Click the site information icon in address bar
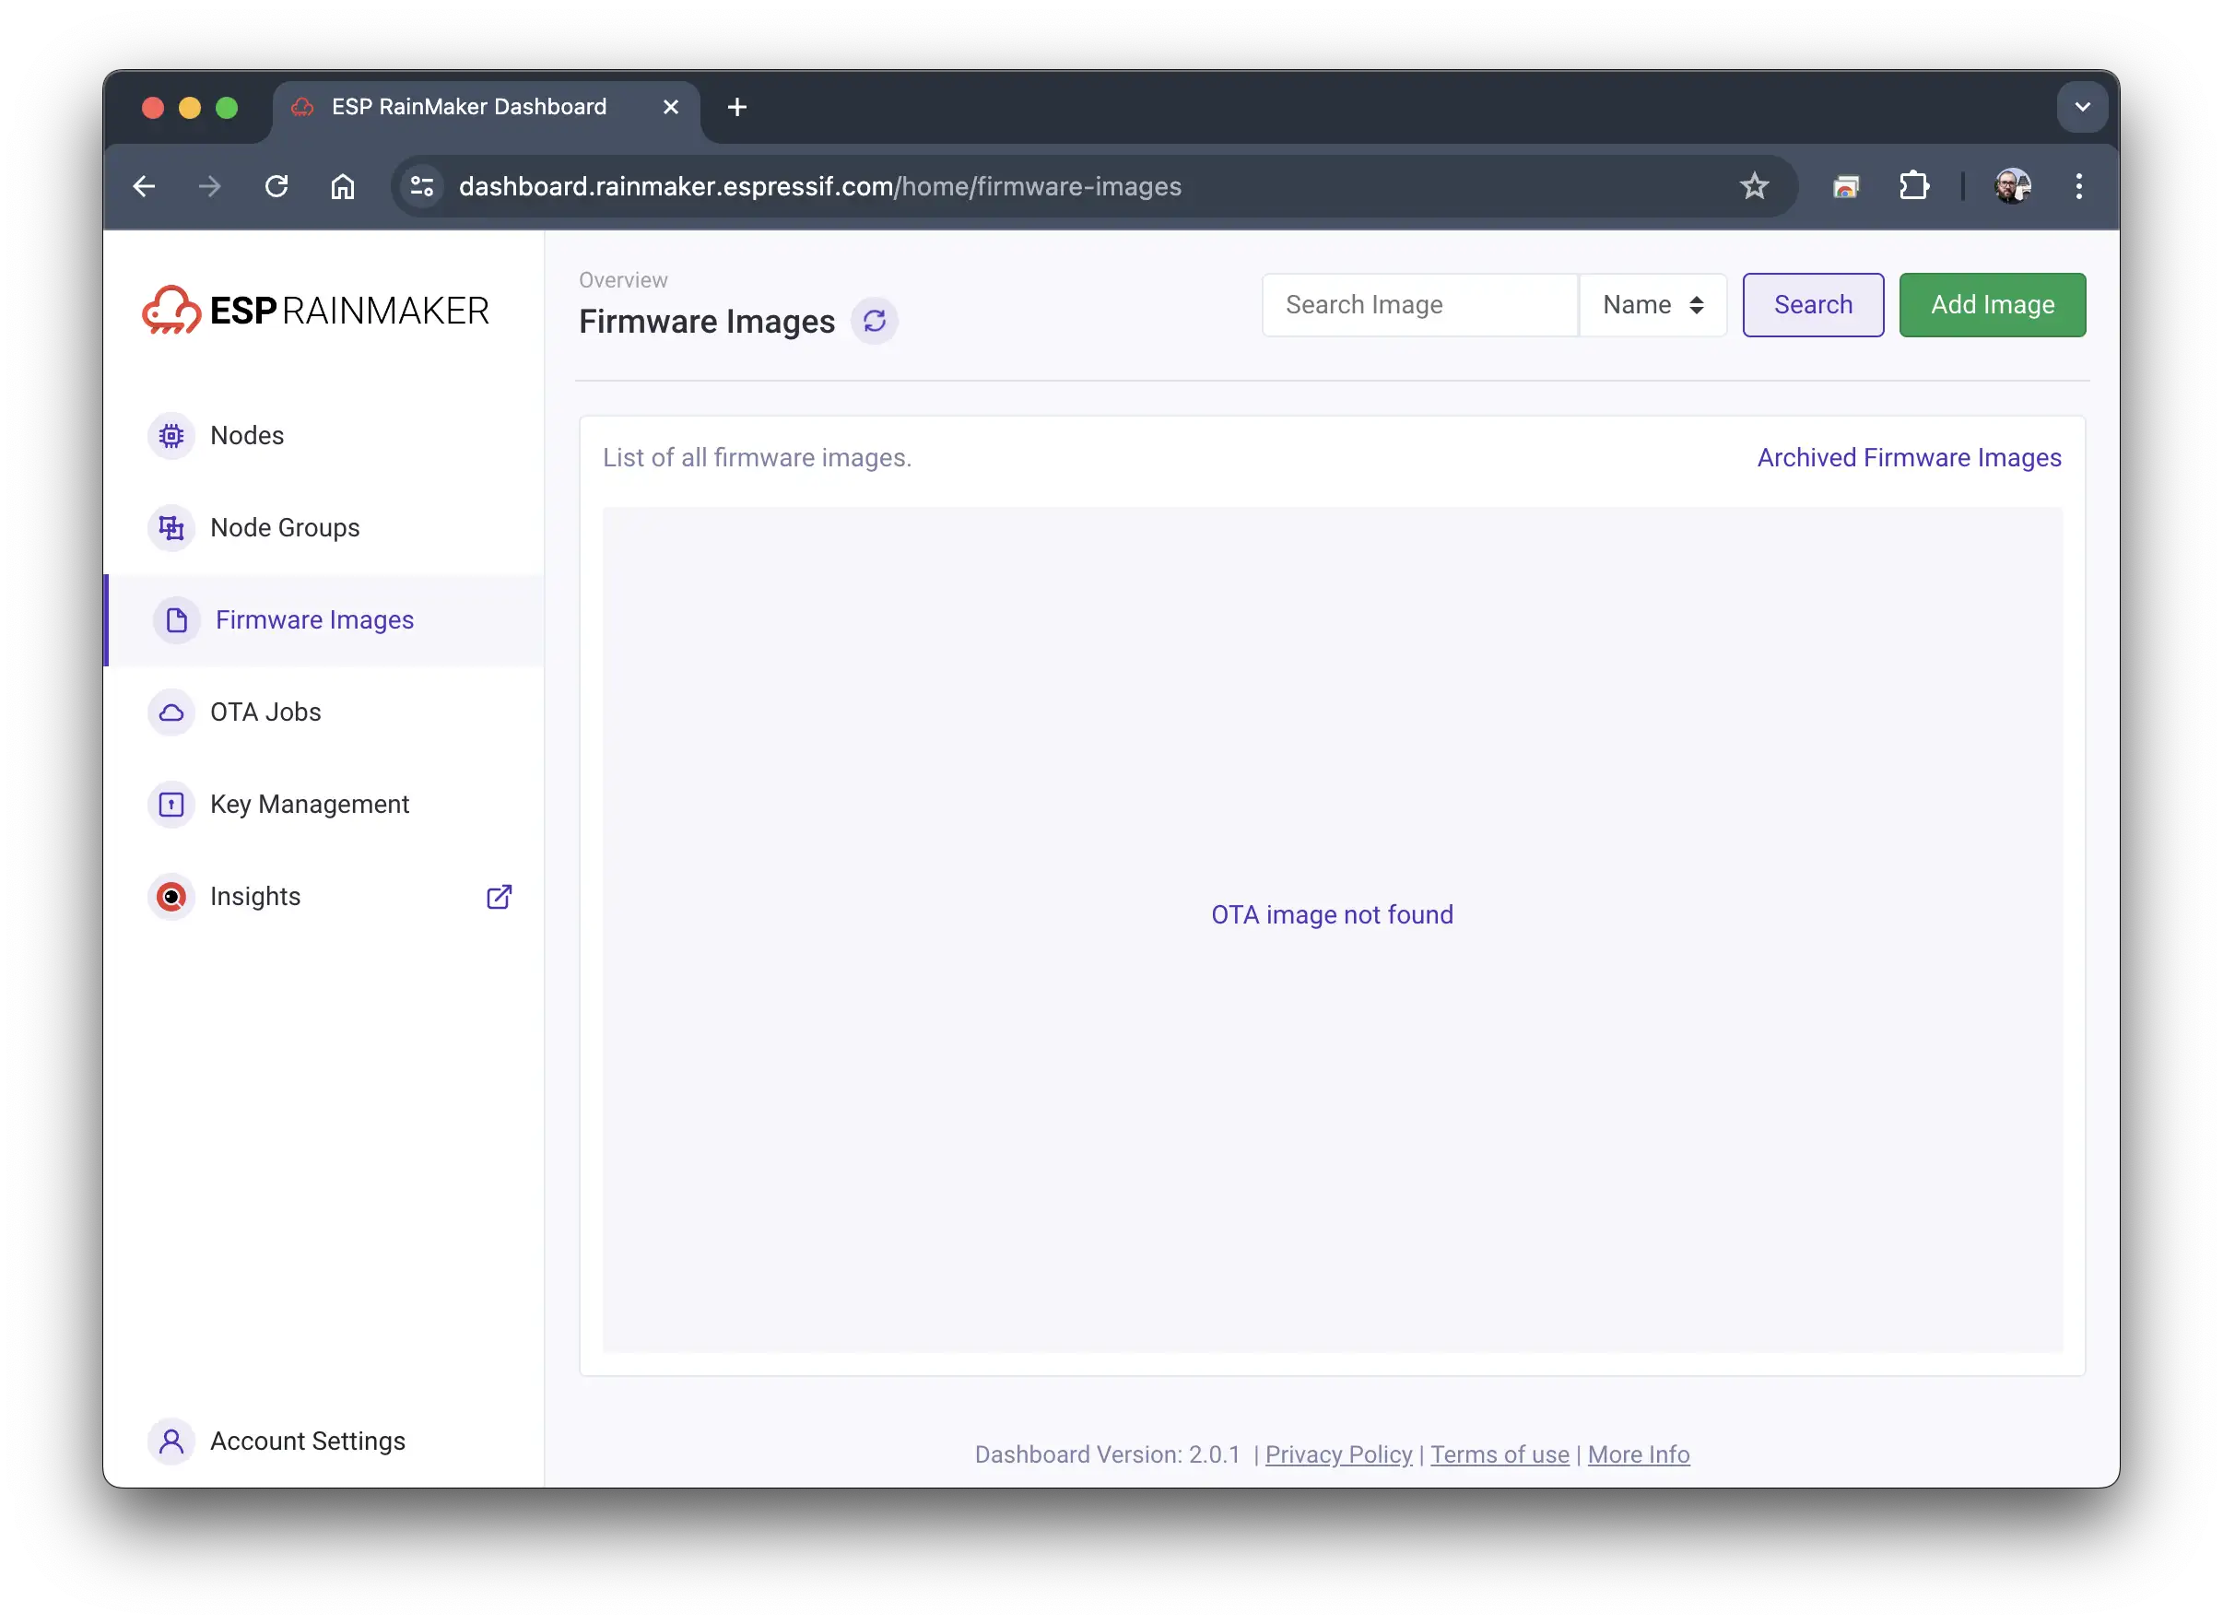The height and width of the screenshot is (1624, 2223). pos(423,186)
